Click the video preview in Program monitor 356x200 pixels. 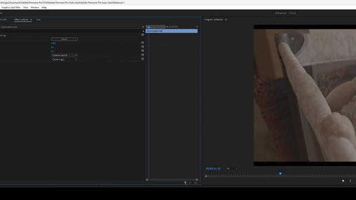coord(305,95)
